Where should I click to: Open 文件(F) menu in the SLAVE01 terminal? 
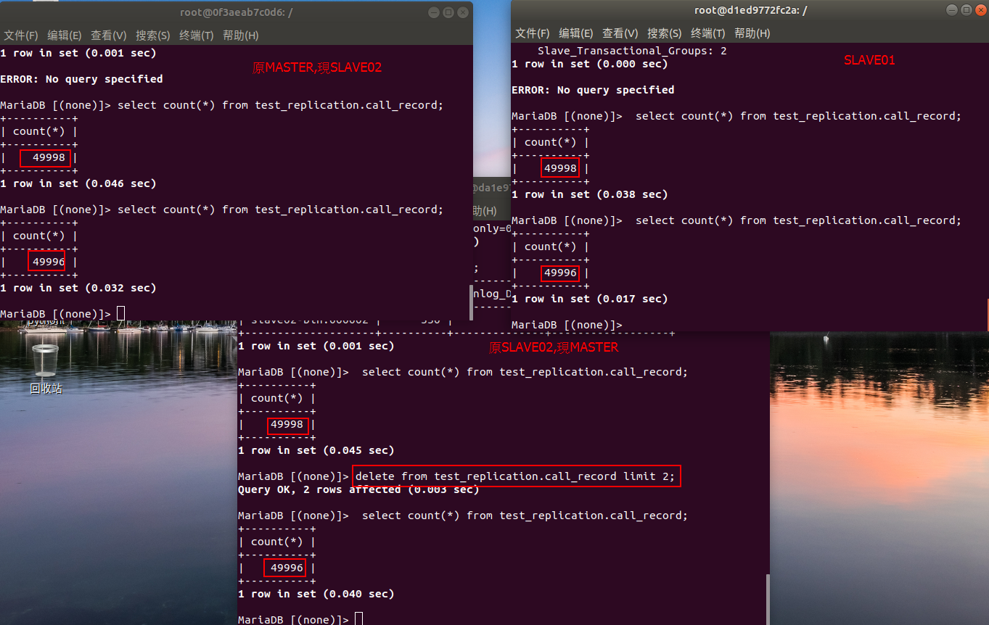(533, 33)
